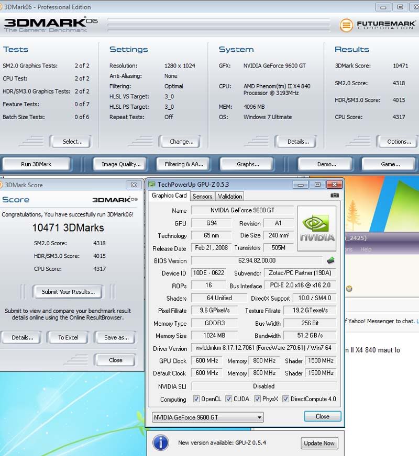This screenshot has height=456, width=419.
Task: Toggle the PhysX checkbox
Action: tap(257, 398)
